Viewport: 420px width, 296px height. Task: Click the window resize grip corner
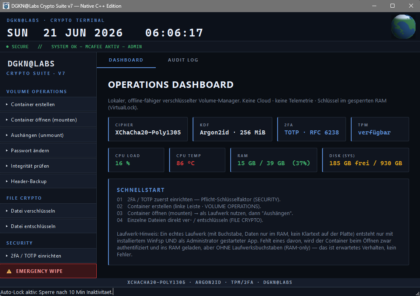tap(417, 293)
